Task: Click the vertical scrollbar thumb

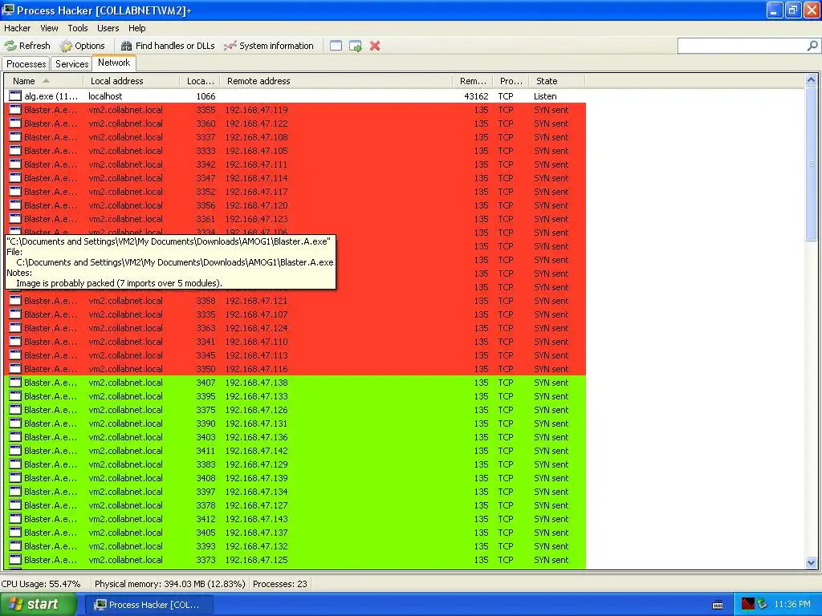Action: (811, 164)
